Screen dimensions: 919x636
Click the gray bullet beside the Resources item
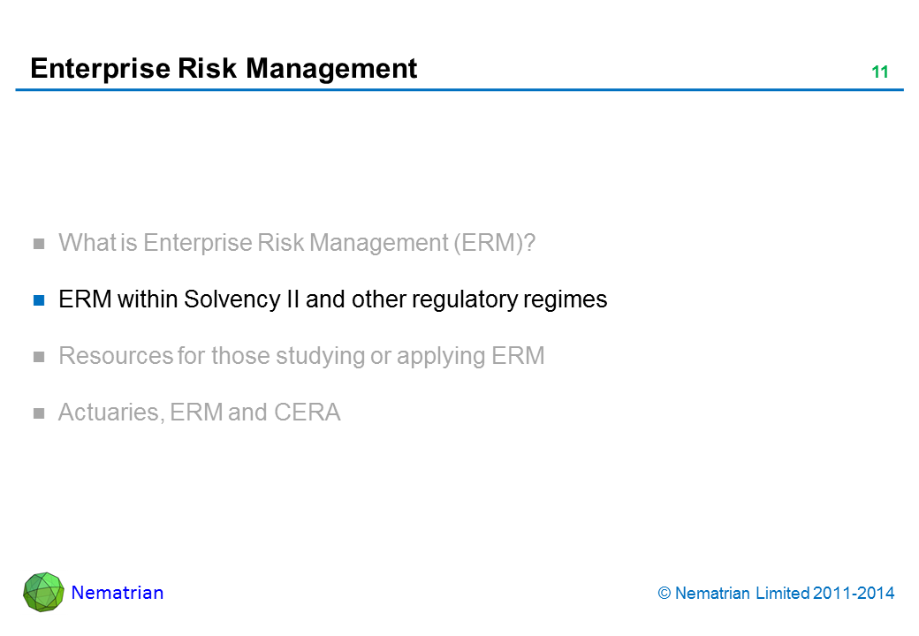tap(39, 357)
